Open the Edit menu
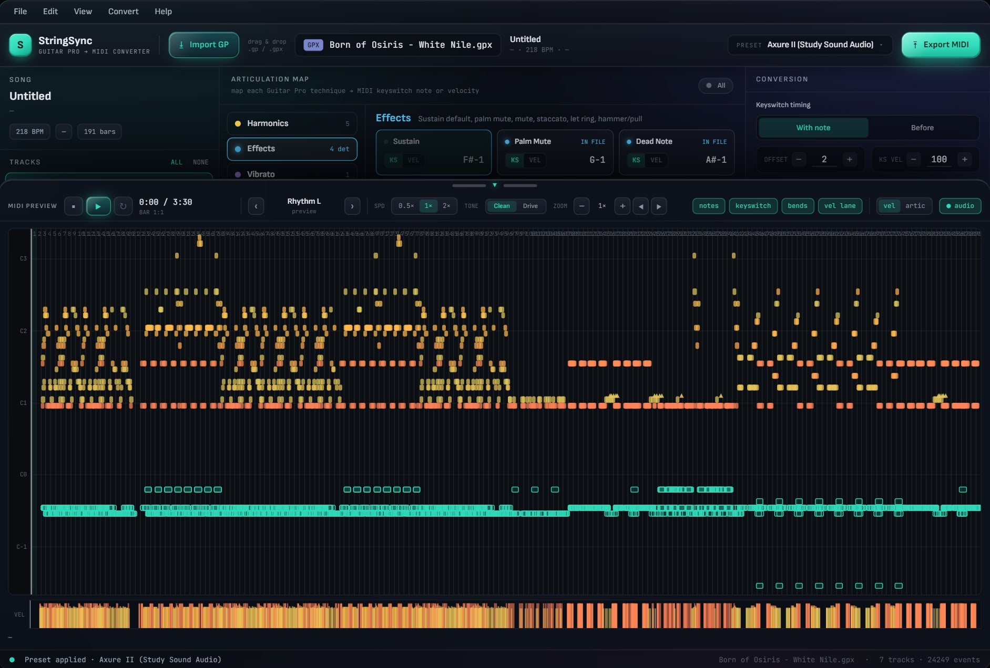990x668 pixels. pyautogui.click(x=50, y=11)
